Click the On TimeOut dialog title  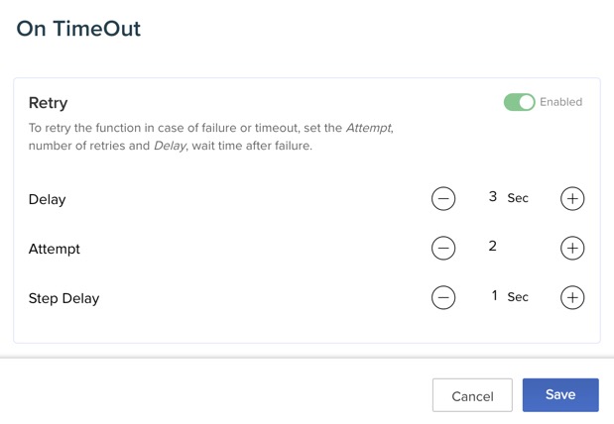pos(79,29)
